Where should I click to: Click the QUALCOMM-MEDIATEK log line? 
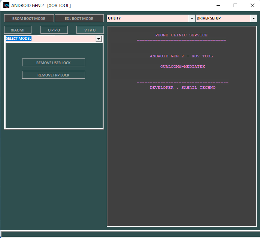point(182,66)
